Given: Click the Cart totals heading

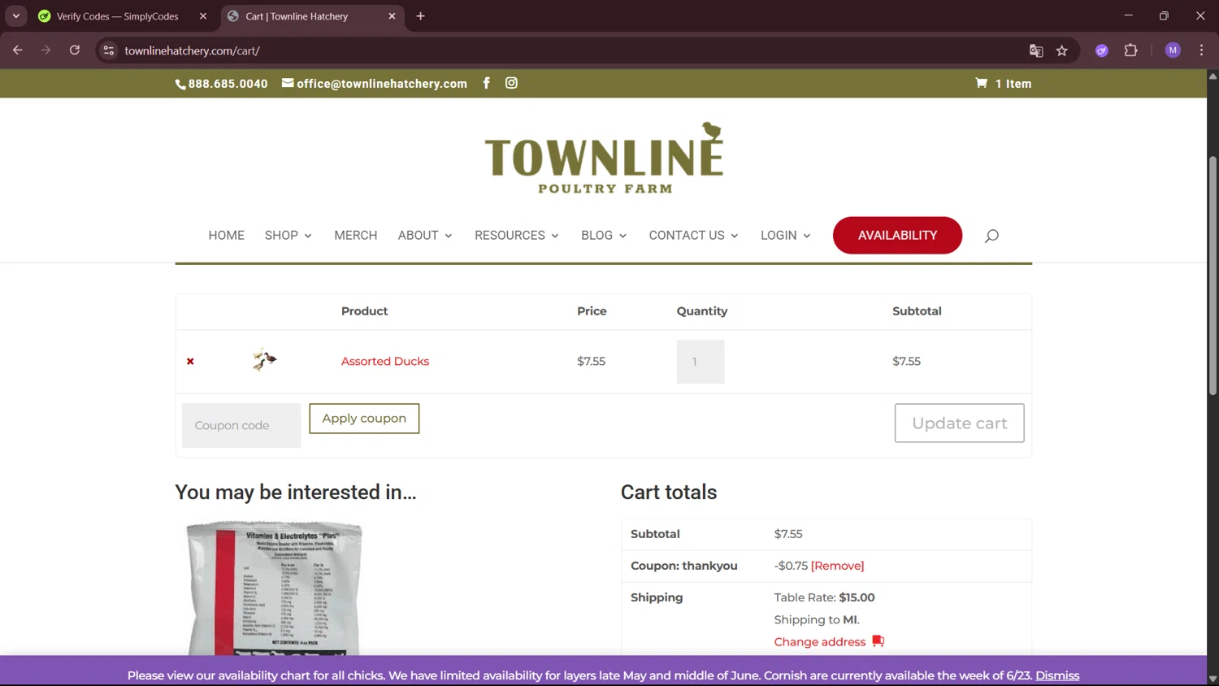Looking at the screenshot, I should 669,493.
